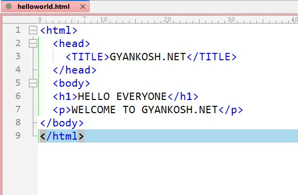Viewport: 298px width, 195px height.
Task: Click the ruler at column 20
Action: click(x=167, y=20)
